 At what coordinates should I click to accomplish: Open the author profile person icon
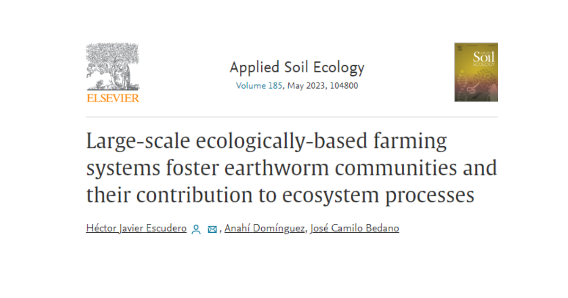[x=196, y=229]
